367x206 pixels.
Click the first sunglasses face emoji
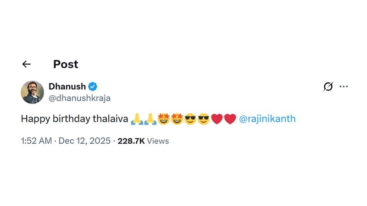190,119
